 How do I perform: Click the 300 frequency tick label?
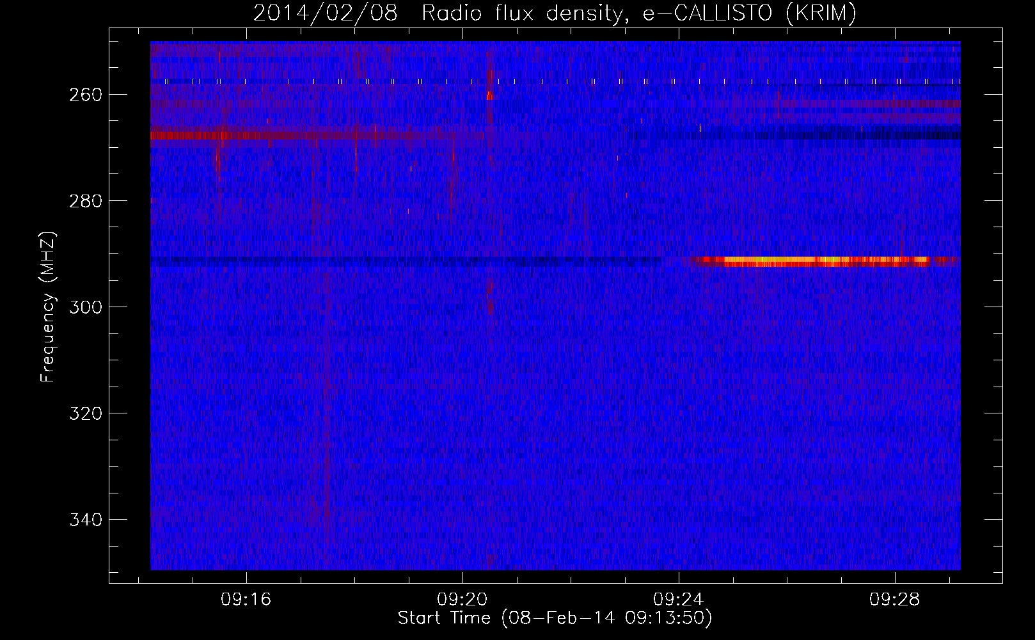pyautogui.click(x=85, y=307)
